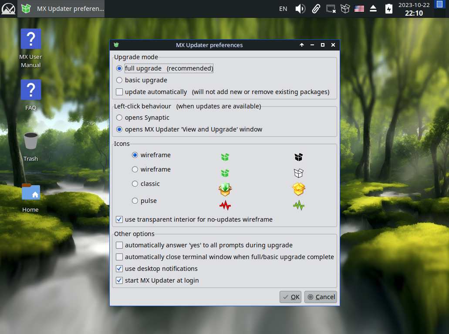This screenshot has width=449, height=334.
Task: Click the display screen tray icon
Action: coord(331,9)
